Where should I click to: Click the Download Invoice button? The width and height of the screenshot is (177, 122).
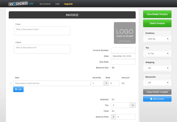[157, 14]
